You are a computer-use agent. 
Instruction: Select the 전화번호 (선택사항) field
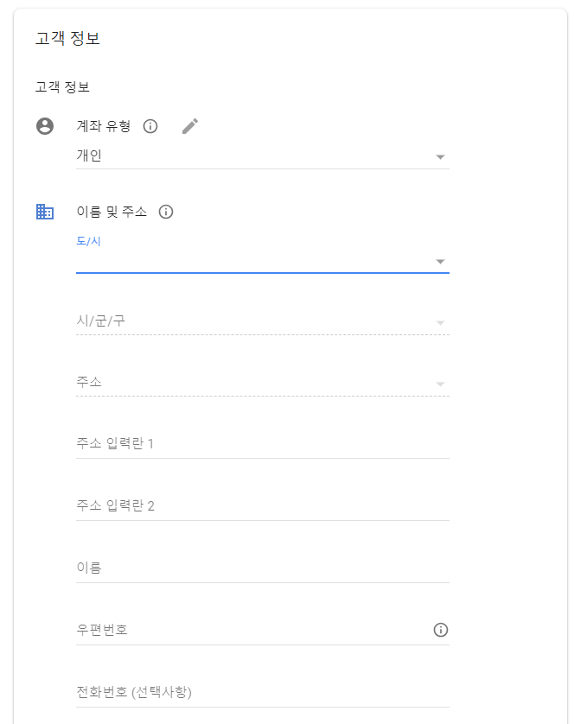click(x=263, y=693)
